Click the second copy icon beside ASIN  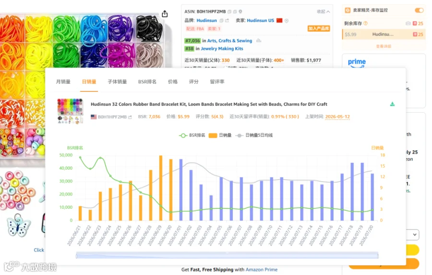pyautogui.click(x=235, y=11)
